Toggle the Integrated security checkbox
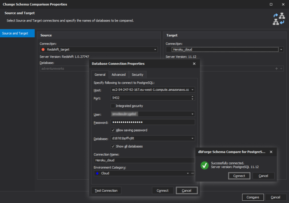This screenshot has width=289, height=203. 113,106
